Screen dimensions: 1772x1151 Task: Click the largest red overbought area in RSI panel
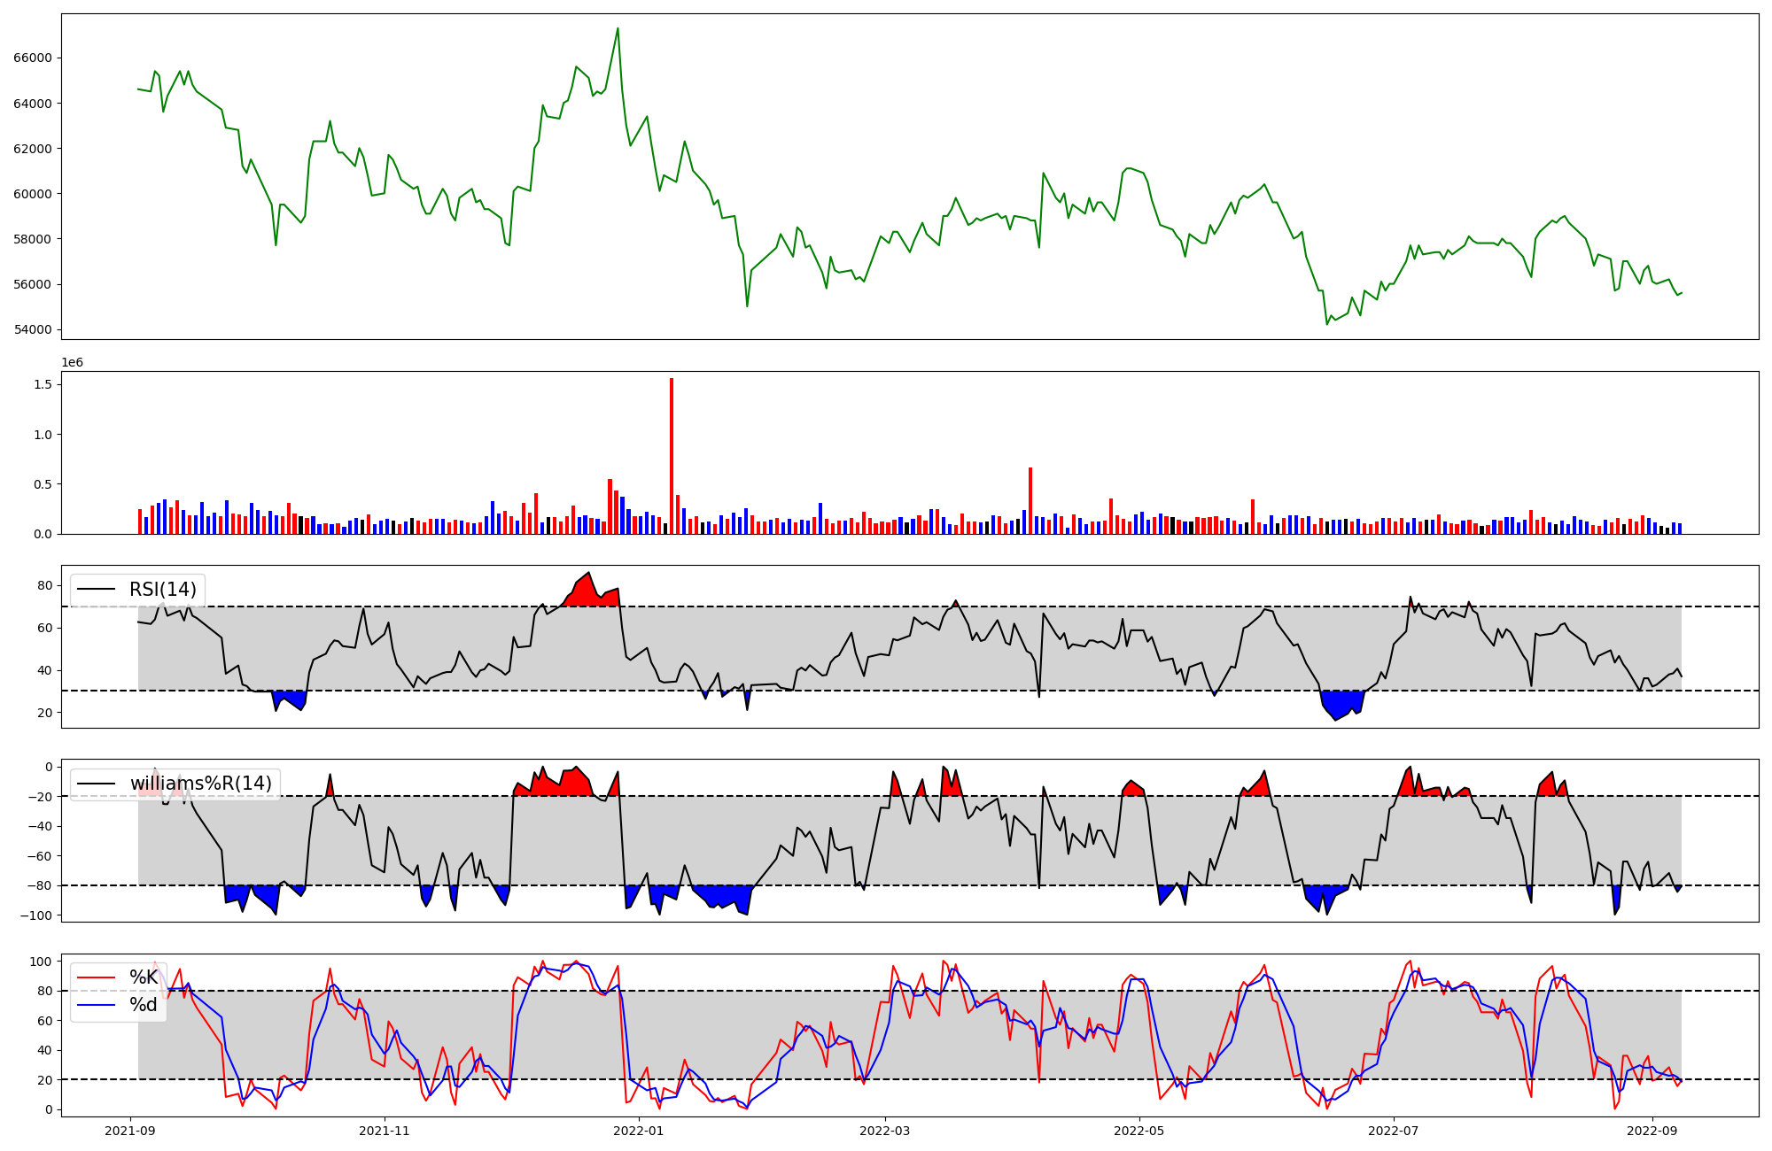click(587, 593)
